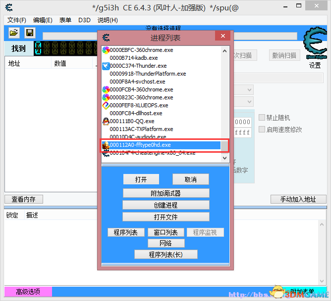Click the 找到 found-count label
The width and height of the screenshot is (331, 301).
tap(18, 48)
